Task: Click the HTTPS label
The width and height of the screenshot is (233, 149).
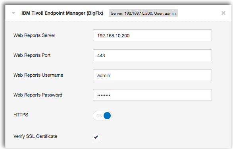Action: (21, 115)
